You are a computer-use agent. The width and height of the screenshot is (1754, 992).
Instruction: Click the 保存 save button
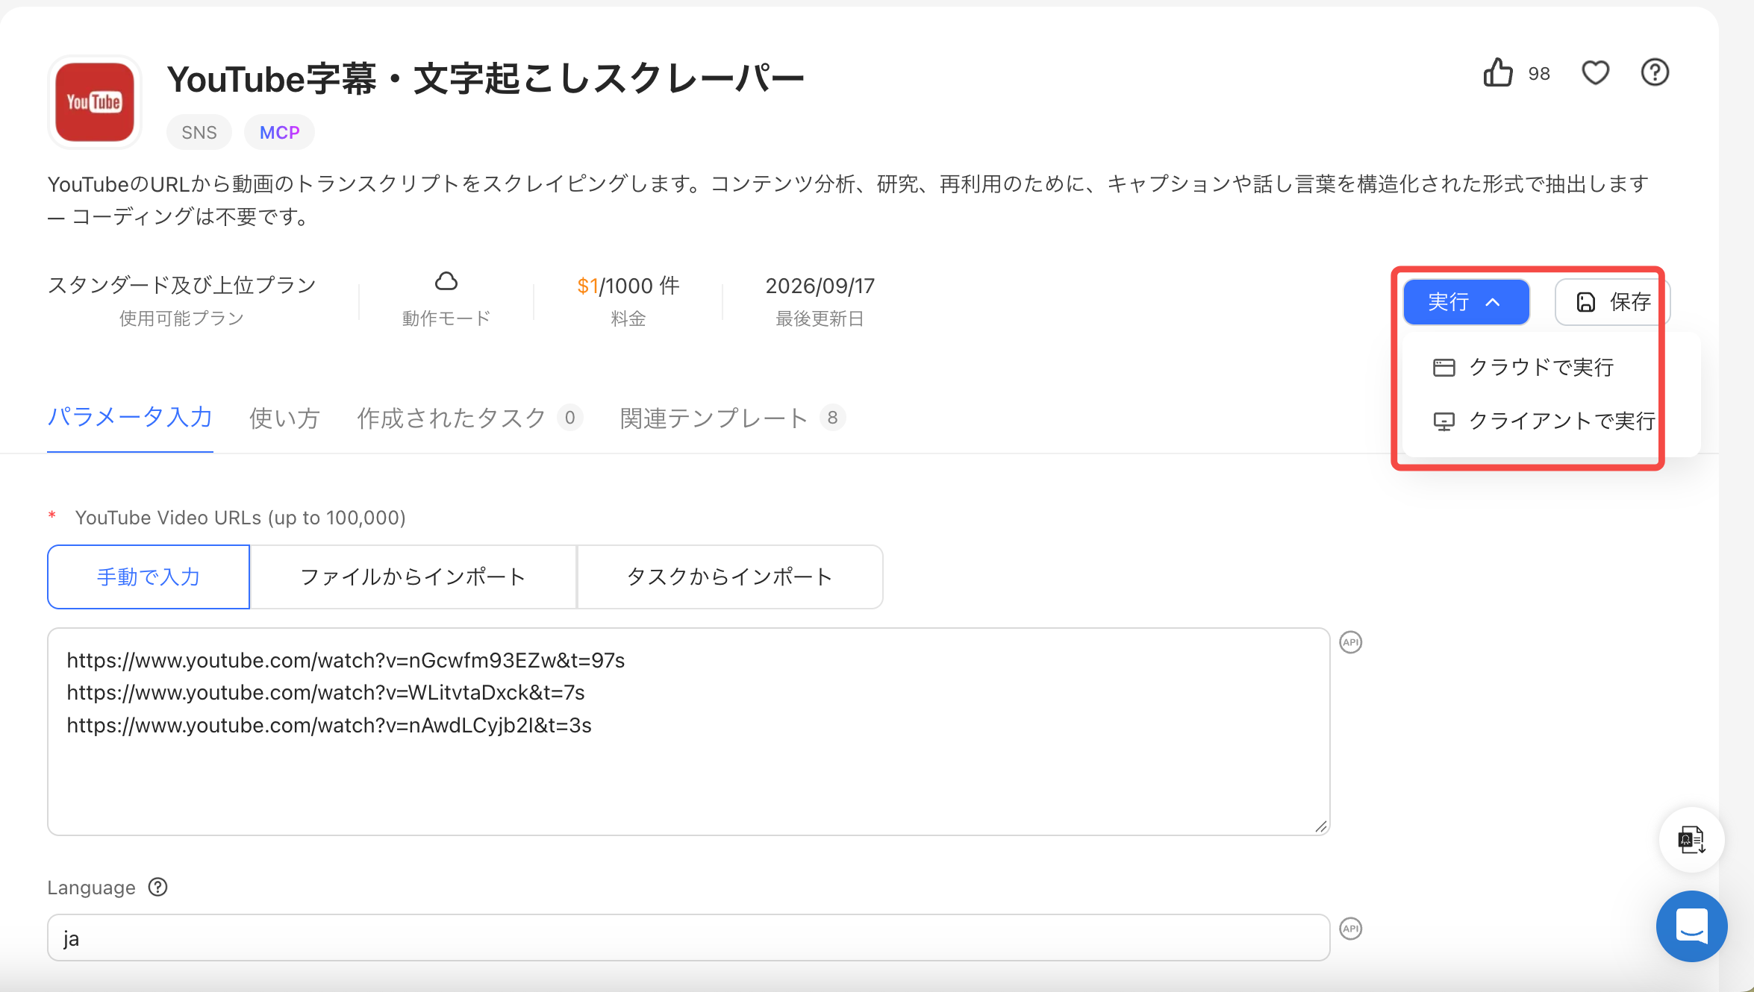point(1612,302)
